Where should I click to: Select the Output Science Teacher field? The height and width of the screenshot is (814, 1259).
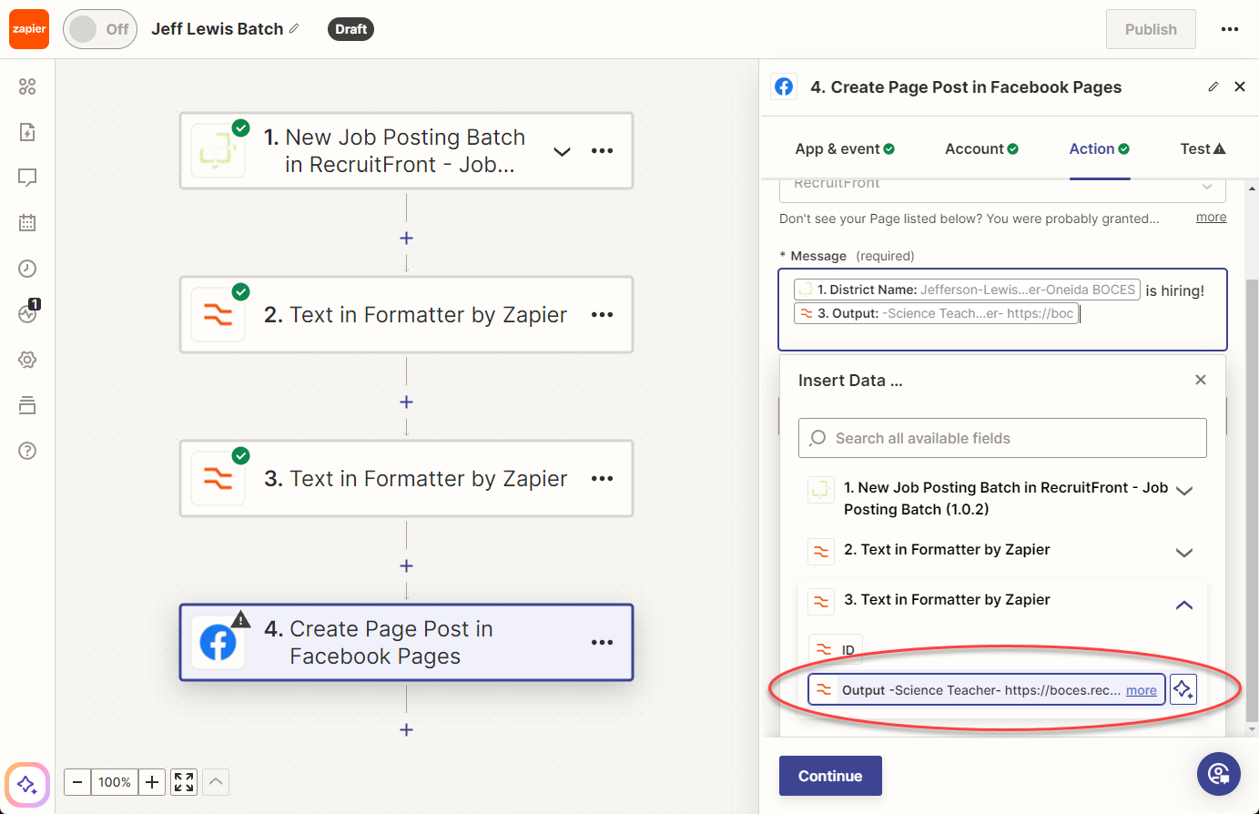[x=987, y=690]
